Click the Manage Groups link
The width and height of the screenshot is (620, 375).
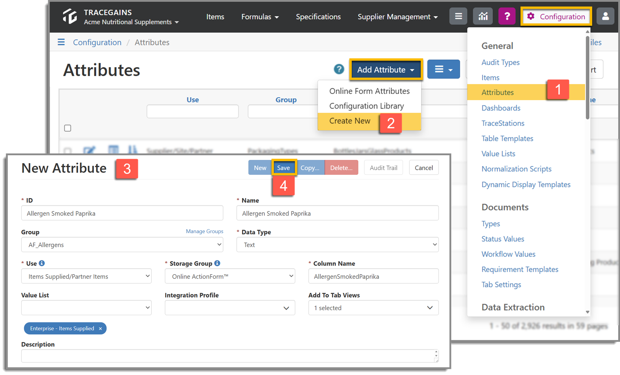click(204, 231)
